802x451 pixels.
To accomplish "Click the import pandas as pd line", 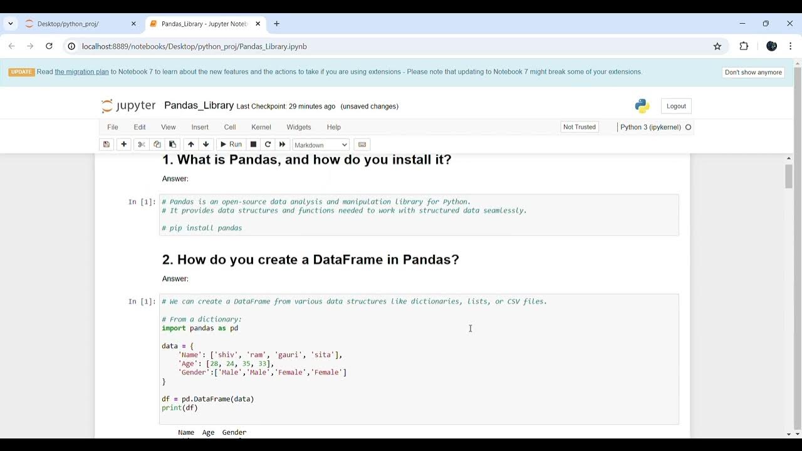I will tap(200, 328).
